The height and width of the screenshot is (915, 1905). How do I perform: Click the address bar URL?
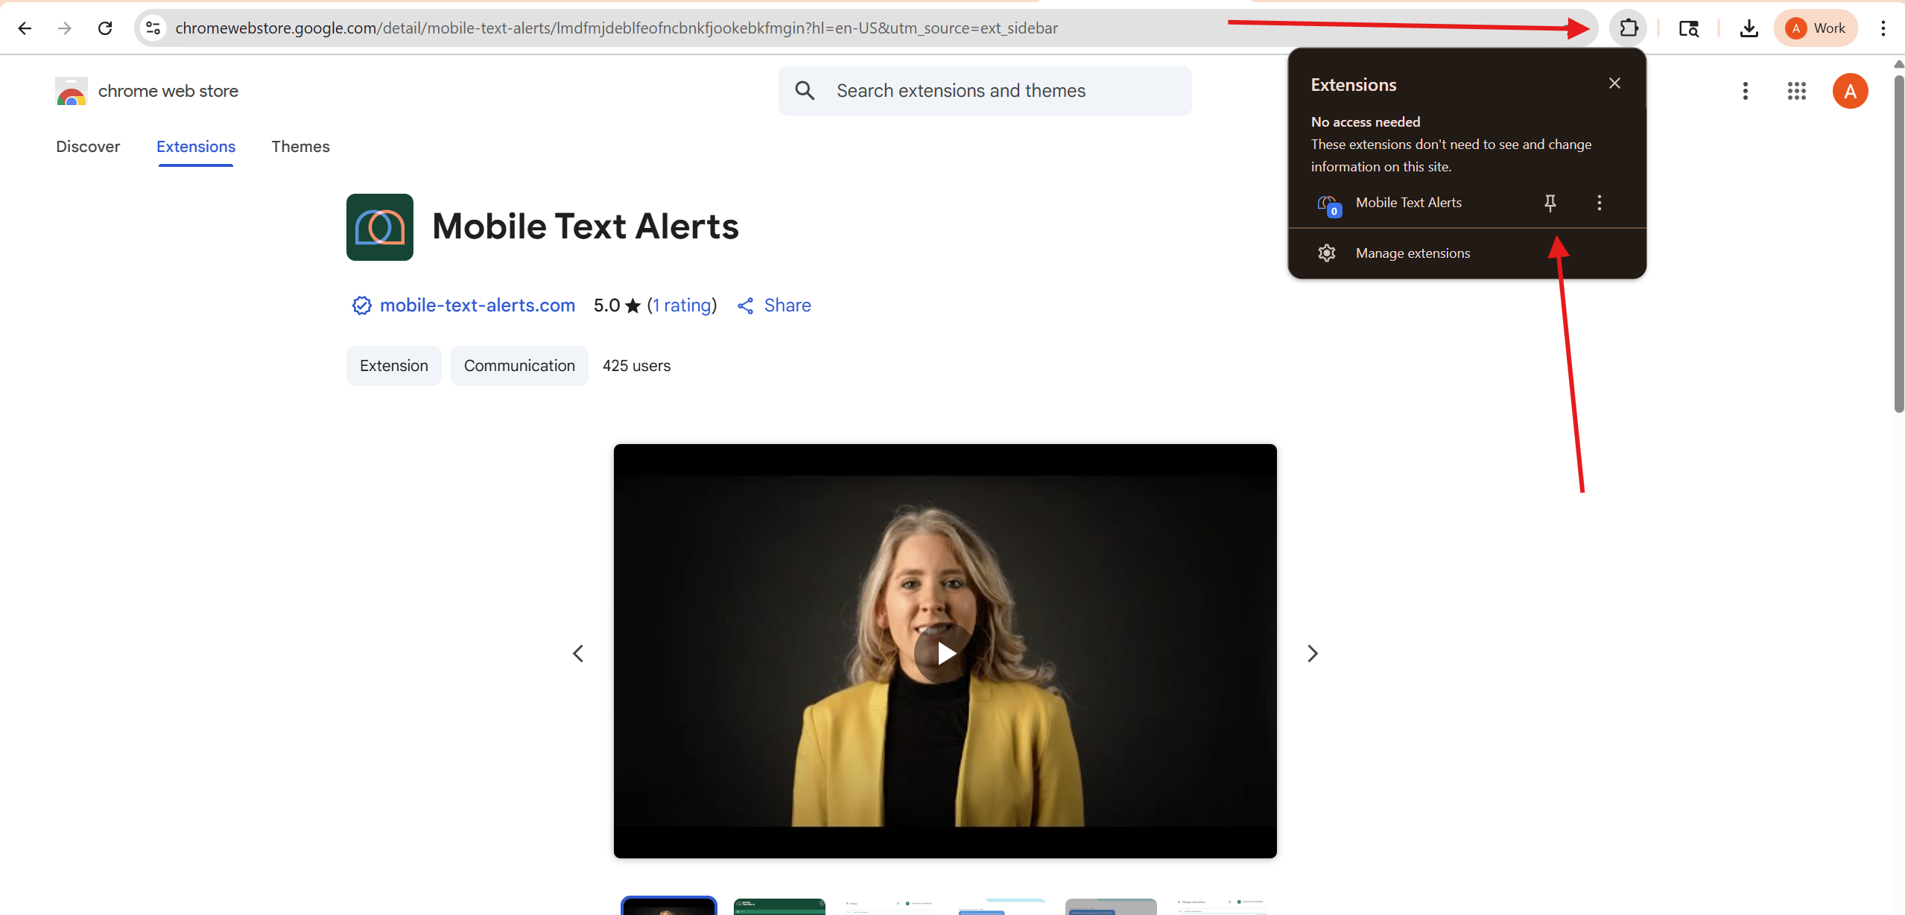(616, 28)
